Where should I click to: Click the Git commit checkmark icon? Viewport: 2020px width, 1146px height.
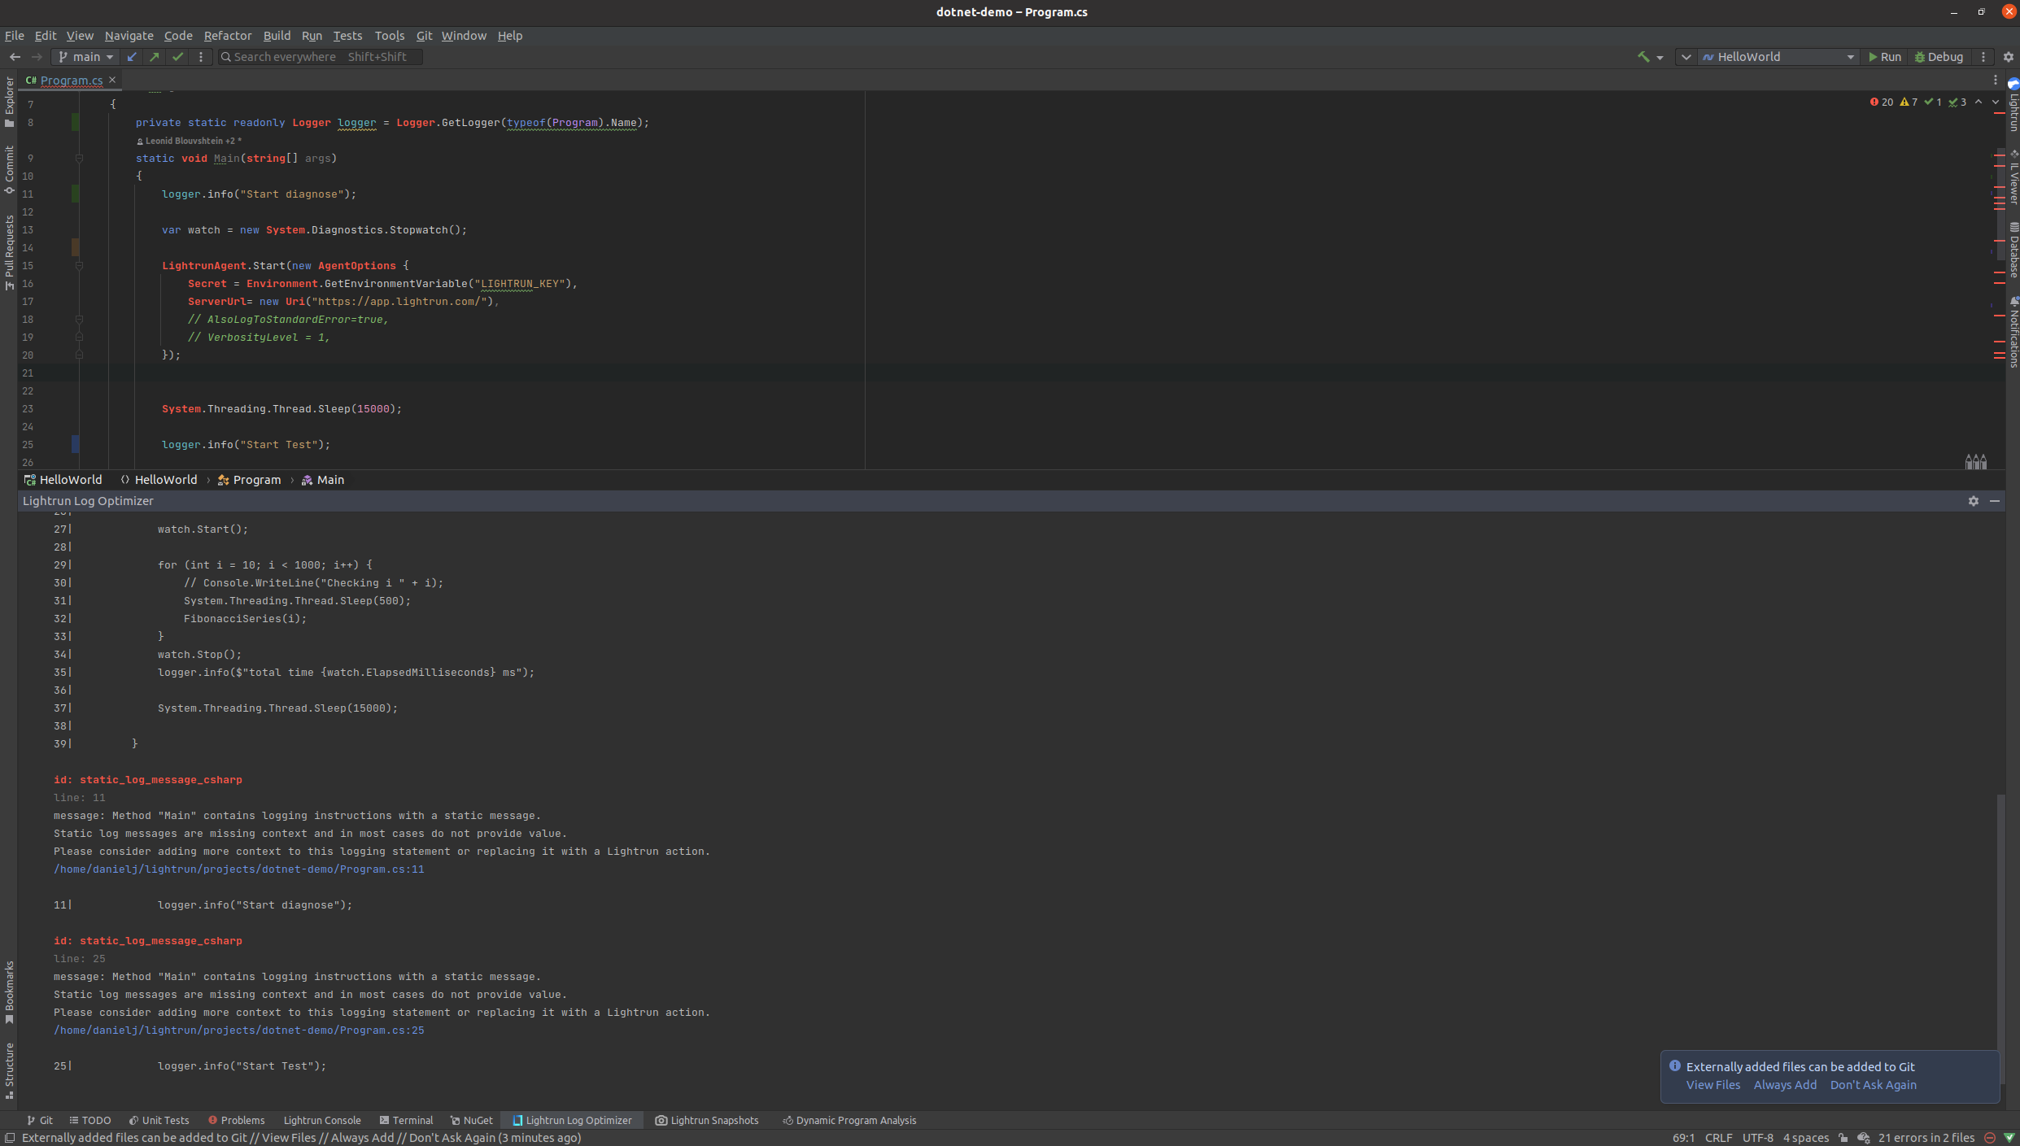pos(177,57)
